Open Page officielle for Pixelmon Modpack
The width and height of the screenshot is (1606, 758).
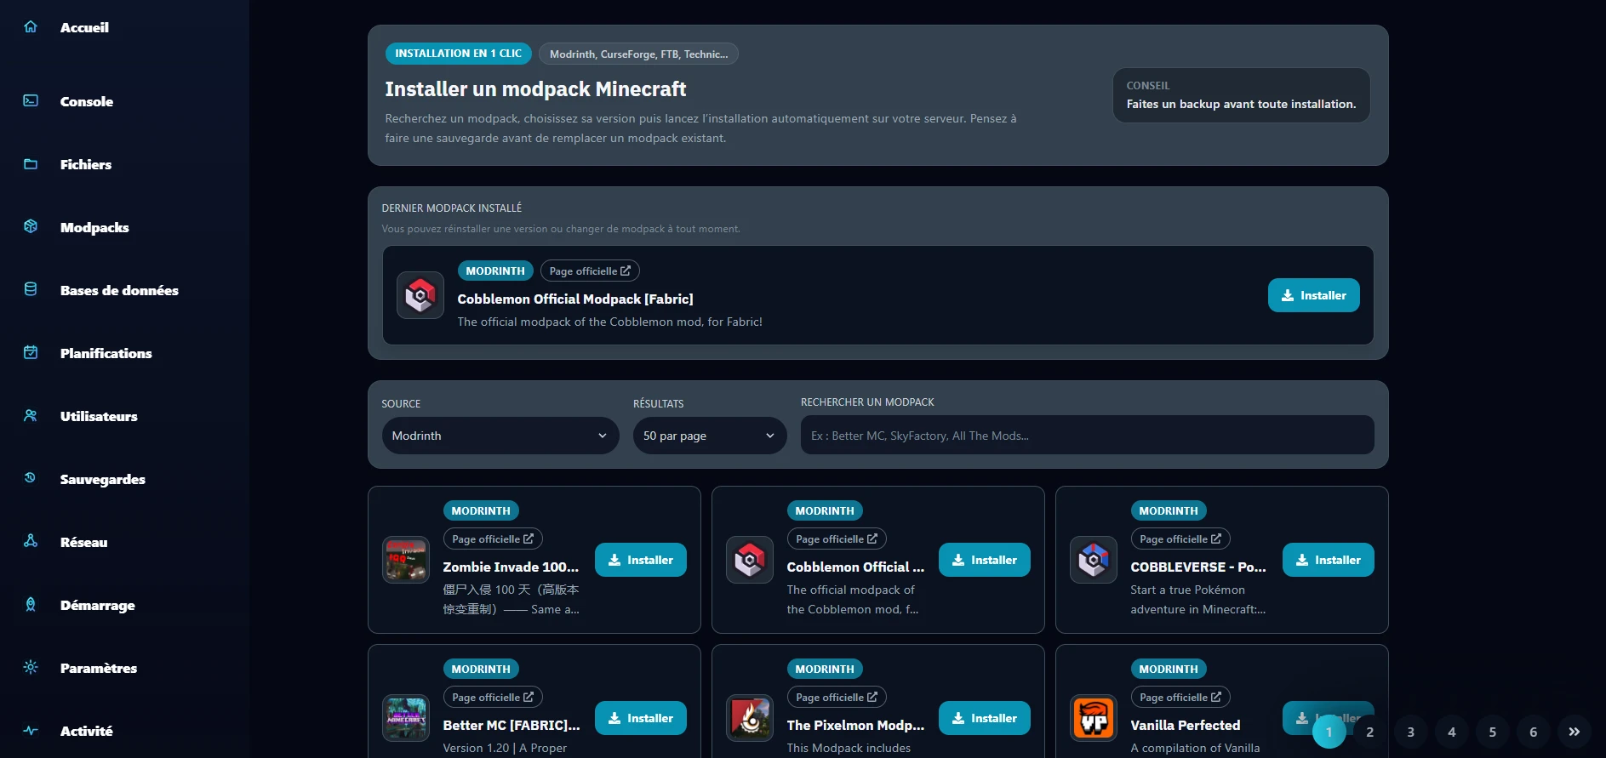[837, 697]
